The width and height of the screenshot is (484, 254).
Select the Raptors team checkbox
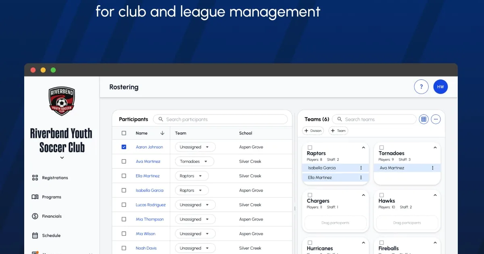coord(310,148)
